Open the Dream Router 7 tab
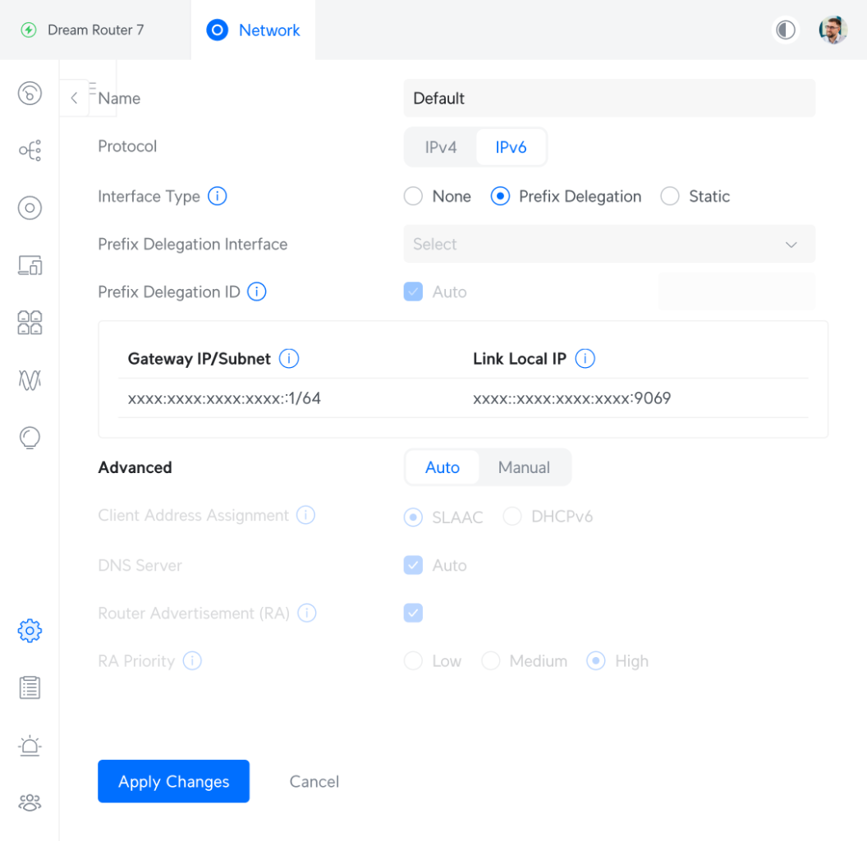This screenshot has height=841, width=867. [x=95, y=30]
